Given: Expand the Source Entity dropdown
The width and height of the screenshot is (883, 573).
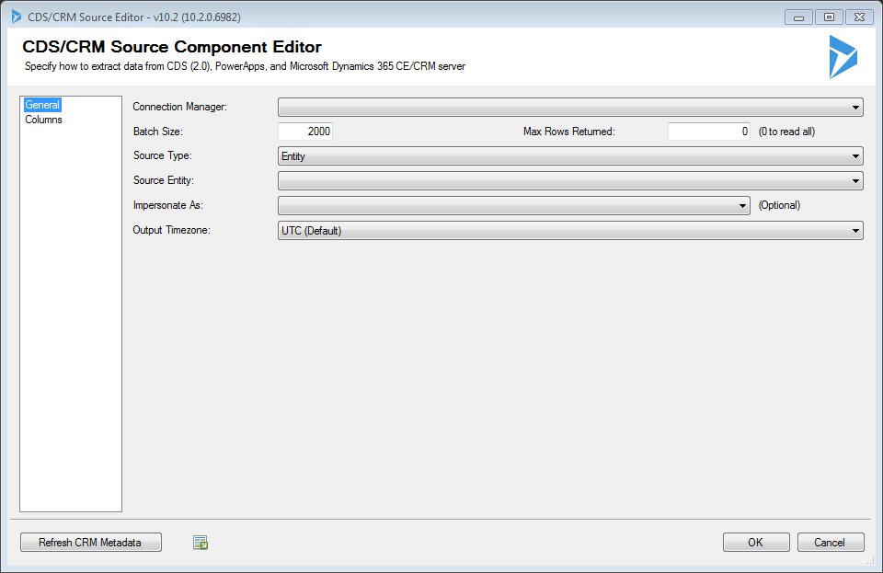Looking at the screenshot, I should coord(570,180).
